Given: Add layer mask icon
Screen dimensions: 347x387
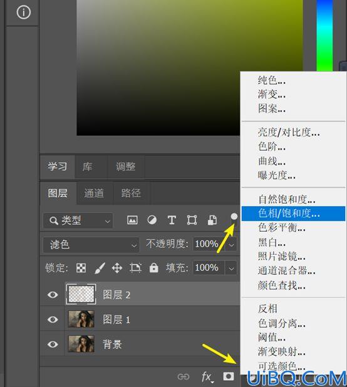Looking at the screenshot, I should coord(229,376).
